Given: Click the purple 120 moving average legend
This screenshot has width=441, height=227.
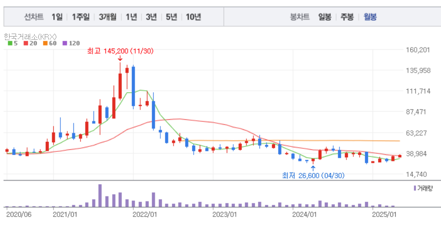Looking at the screenshot, I should click(71, 44).
